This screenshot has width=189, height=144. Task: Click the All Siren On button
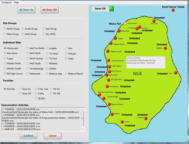[26, 10]
